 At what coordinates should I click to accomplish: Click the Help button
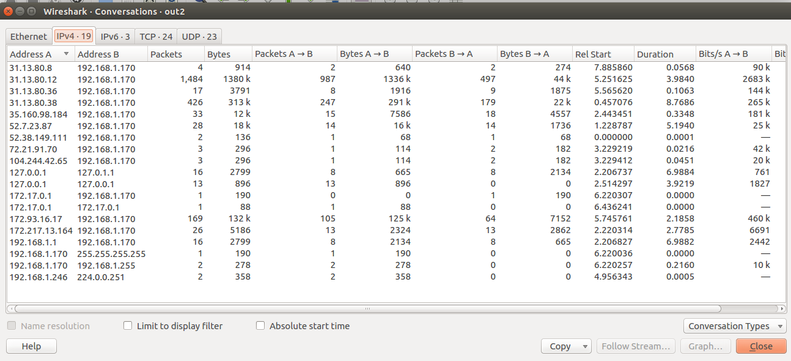click(x=31, y=346)
